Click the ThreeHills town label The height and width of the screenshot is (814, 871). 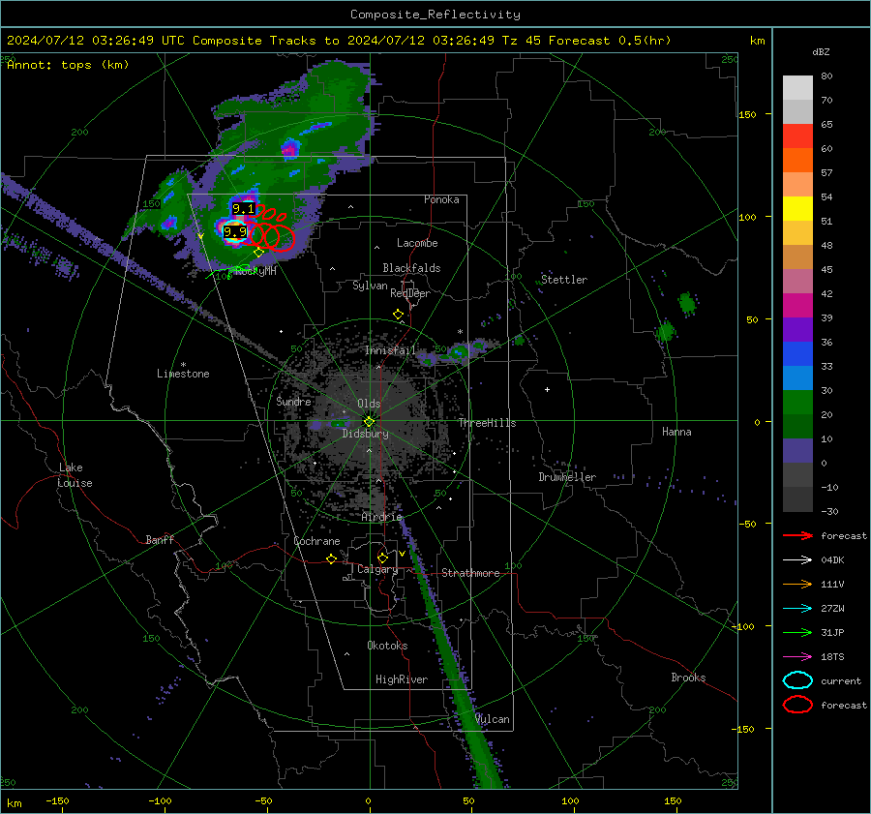coord(487,423)
